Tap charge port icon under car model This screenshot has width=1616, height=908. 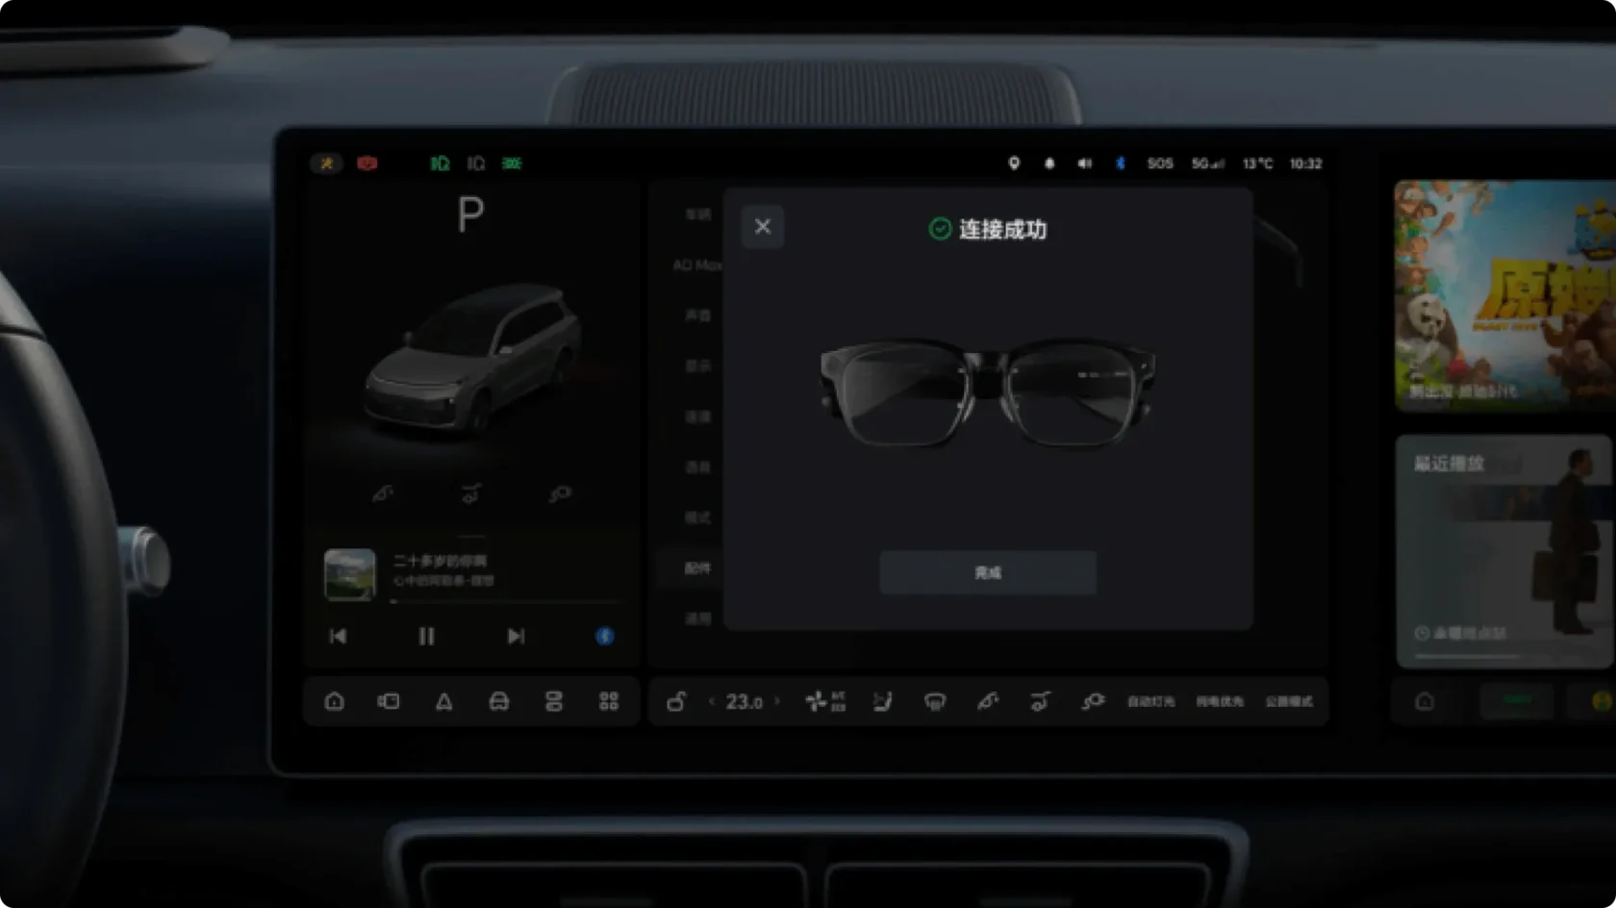coord(560,494)
